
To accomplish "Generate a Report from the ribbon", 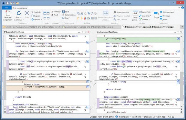I will coord(35,16).
